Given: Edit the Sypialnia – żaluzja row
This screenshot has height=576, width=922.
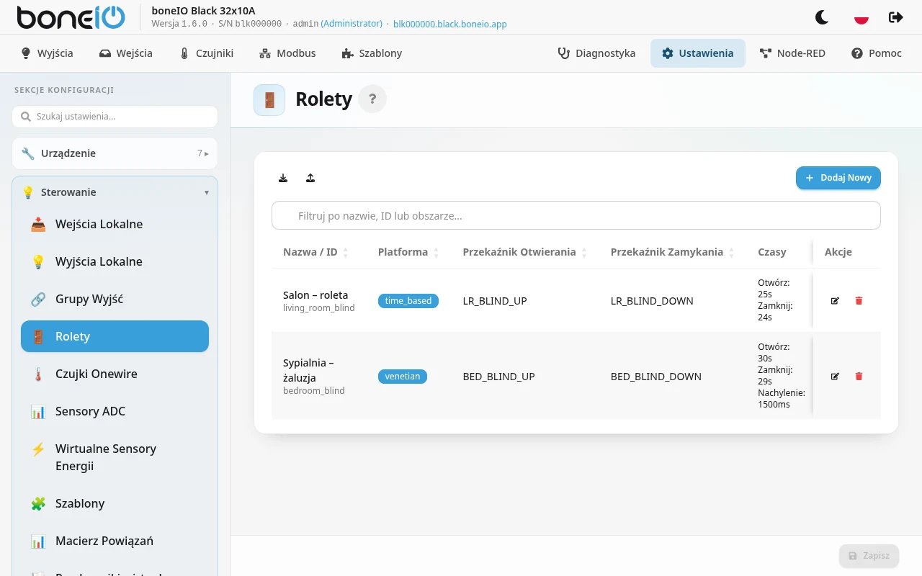Looking at the screenshot, I should click(x=835, y=377).
